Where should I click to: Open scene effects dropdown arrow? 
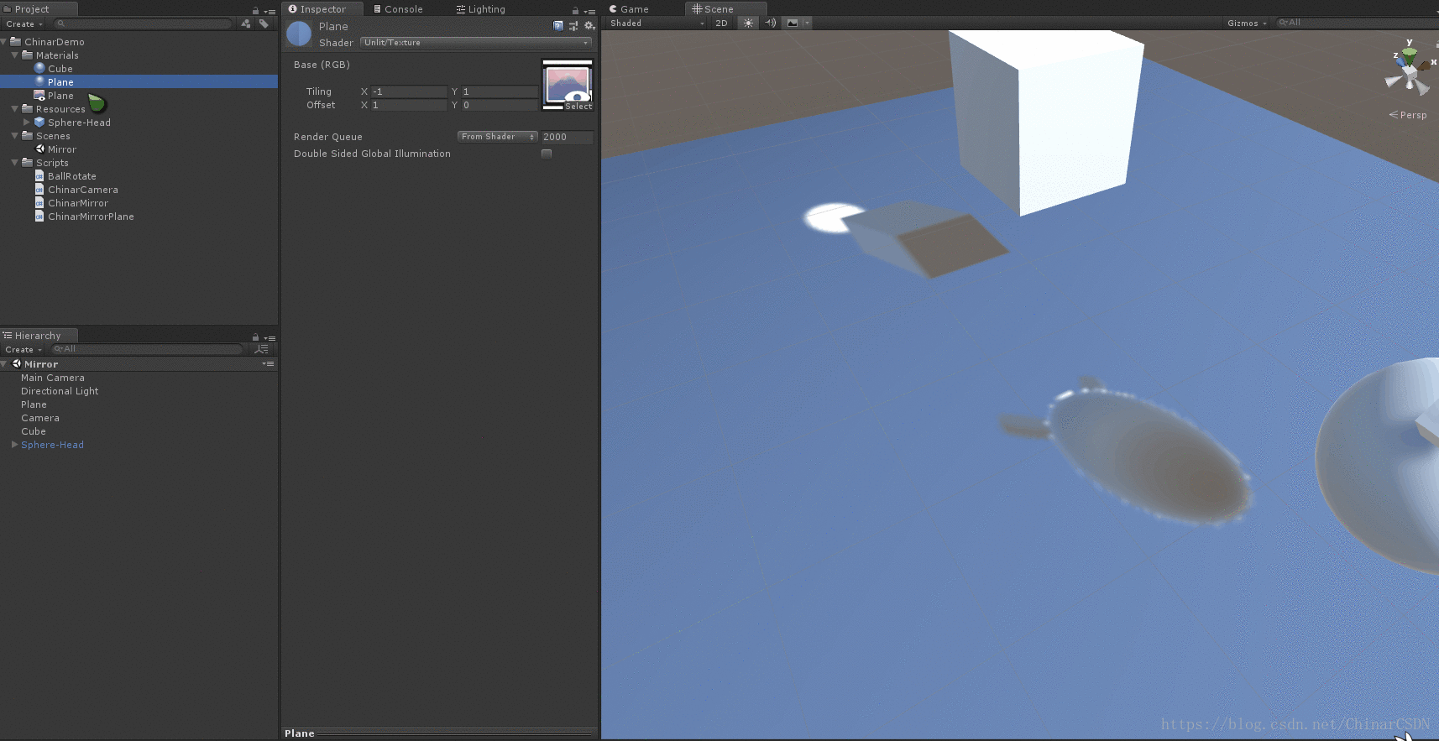807,23
